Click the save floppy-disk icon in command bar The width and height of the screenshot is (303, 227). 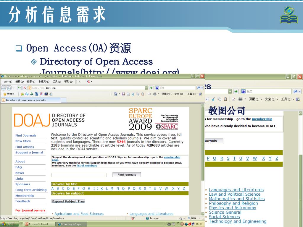pos(123,94)
